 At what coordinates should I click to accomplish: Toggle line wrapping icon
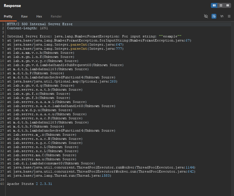[214, 16]
